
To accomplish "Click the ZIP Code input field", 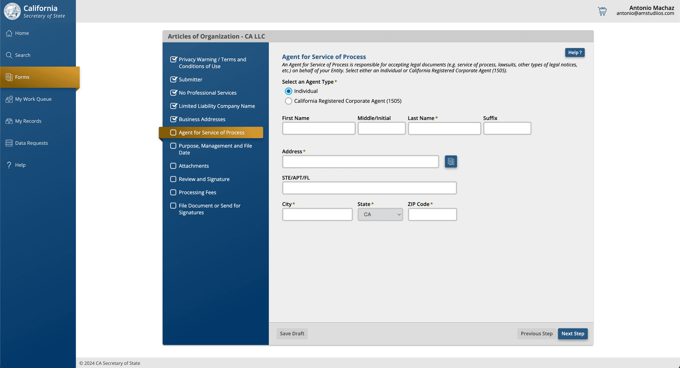I will pyautogui.click(x=432, y=215).
